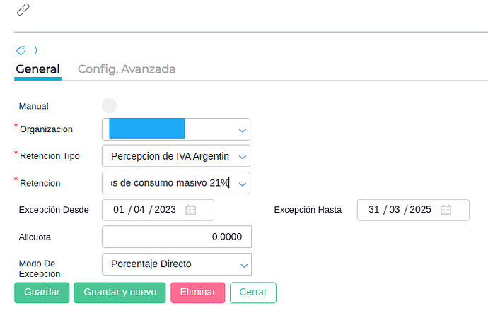Switch to the General tab
488x330 pixels.
(x=37, y=69)
